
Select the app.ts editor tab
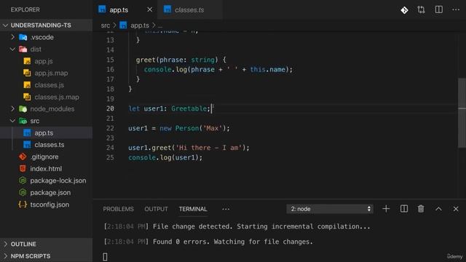point(119,10)
